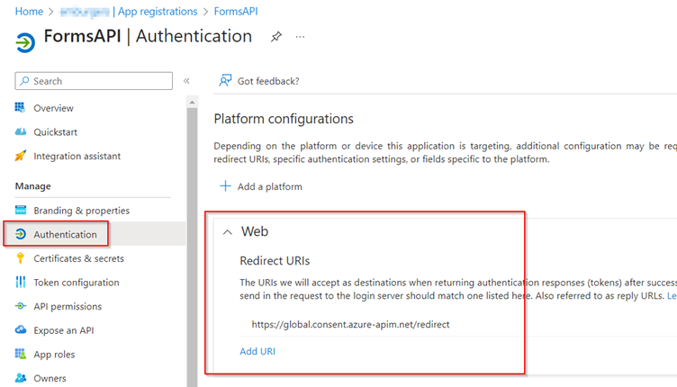Go to Home breadcrumb link
Screen dimensions: 677x387
tap(29, 11)
